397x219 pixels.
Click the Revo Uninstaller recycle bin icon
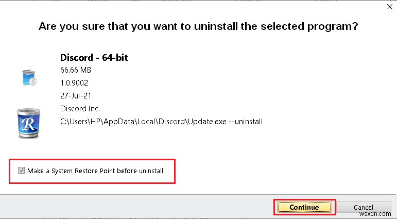(28, 124)
